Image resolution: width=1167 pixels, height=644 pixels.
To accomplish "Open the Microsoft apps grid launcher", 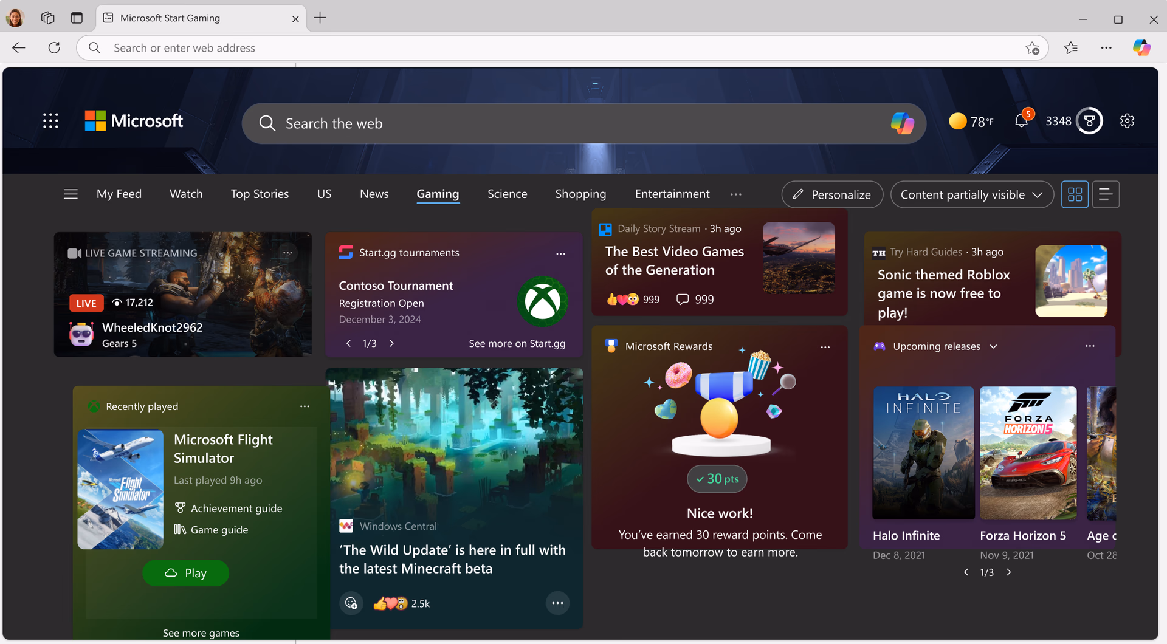I will tap(51, 121).
